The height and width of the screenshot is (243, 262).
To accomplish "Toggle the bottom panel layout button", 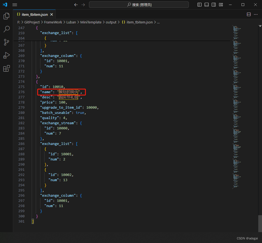I will 207,5.
